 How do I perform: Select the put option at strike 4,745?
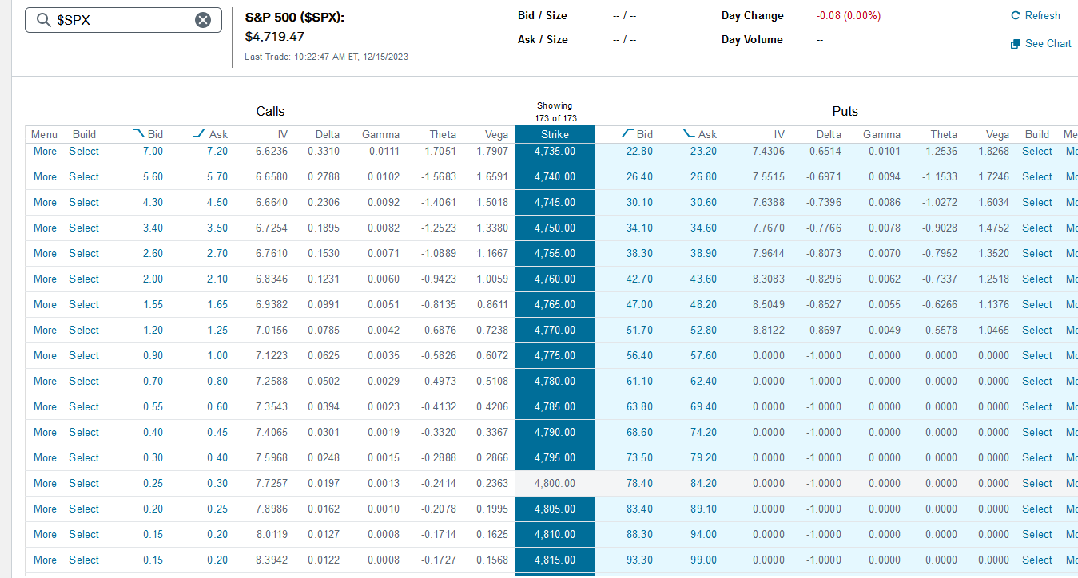[x=1036, y=202]
